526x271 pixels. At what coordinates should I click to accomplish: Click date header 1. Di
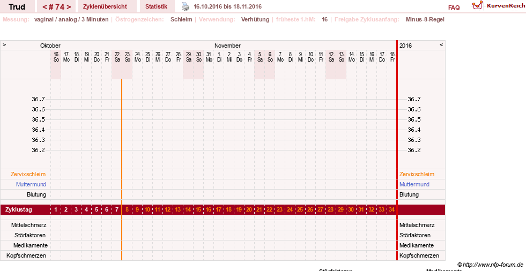click(x=219, y=57)
